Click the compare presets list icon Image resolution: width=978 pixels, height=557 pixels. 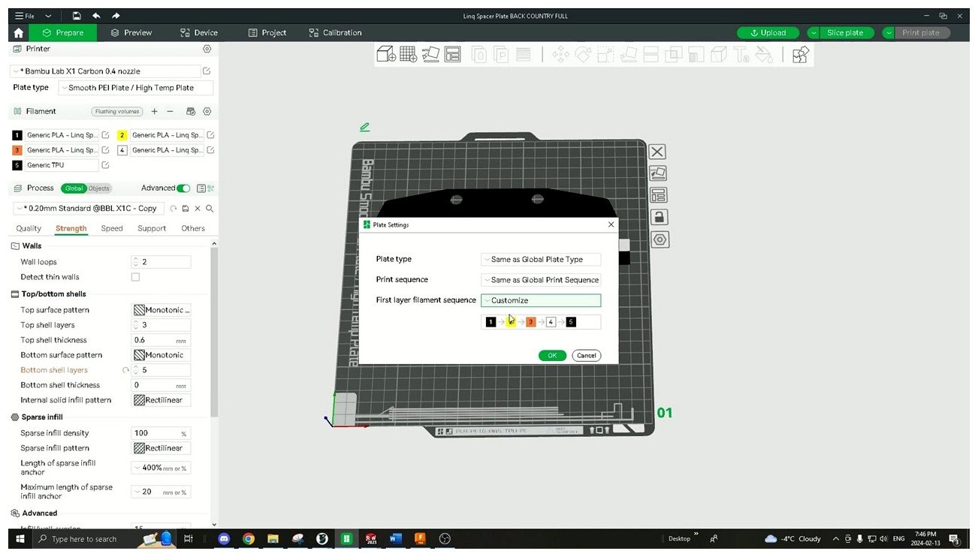pyautogui.click(x=201, y=188)
